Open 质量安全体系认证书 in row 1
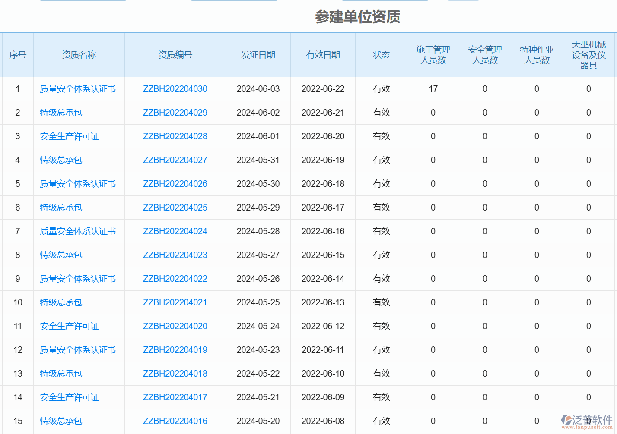The height and width of the screenshot is (434, 617). coord(78,89)
